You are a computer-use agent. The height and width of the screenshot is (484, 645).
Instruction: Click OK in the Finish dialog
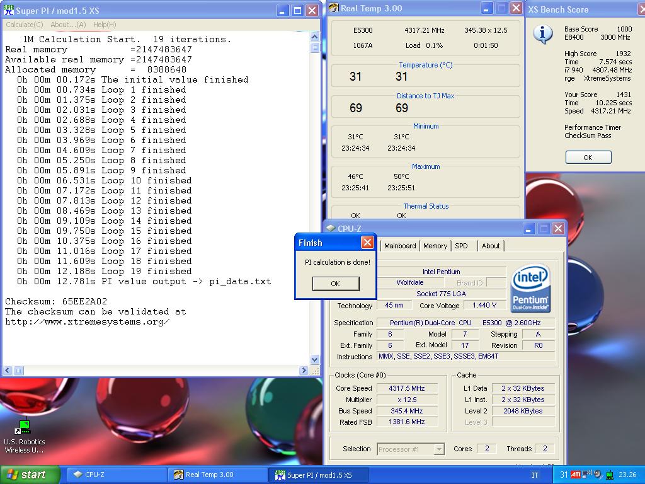pyautogui.click(x=336, y=284)
